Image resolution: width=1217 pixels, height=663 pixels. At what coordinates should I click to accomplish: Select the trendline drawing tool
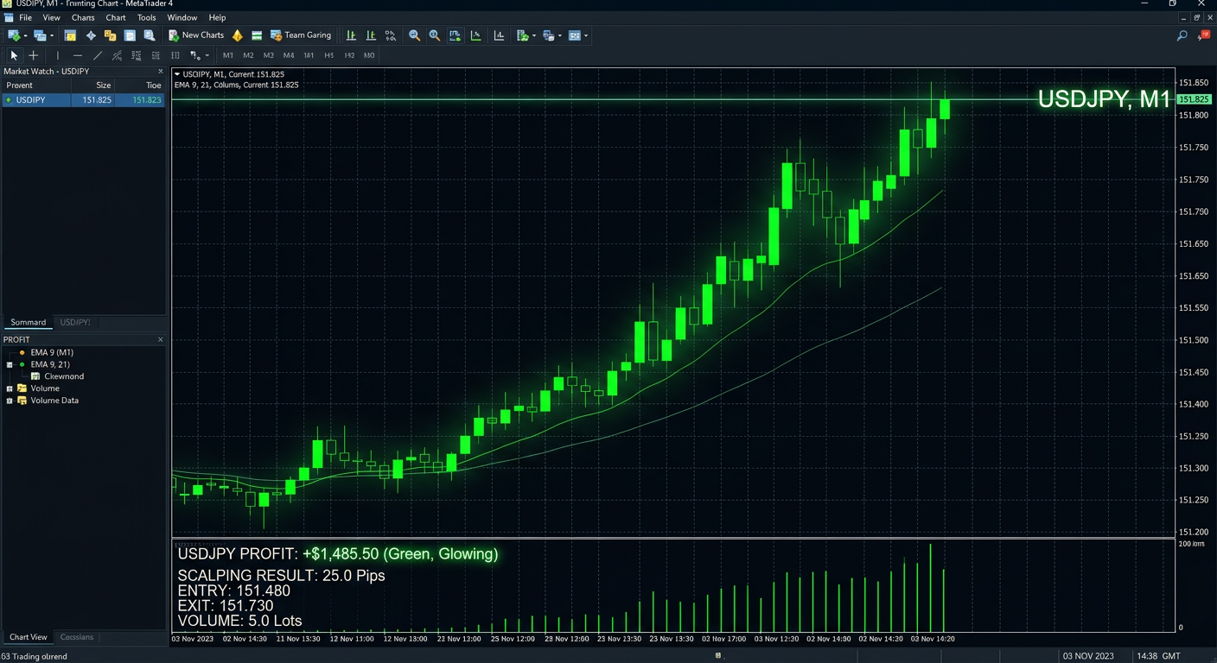point(98,55)
